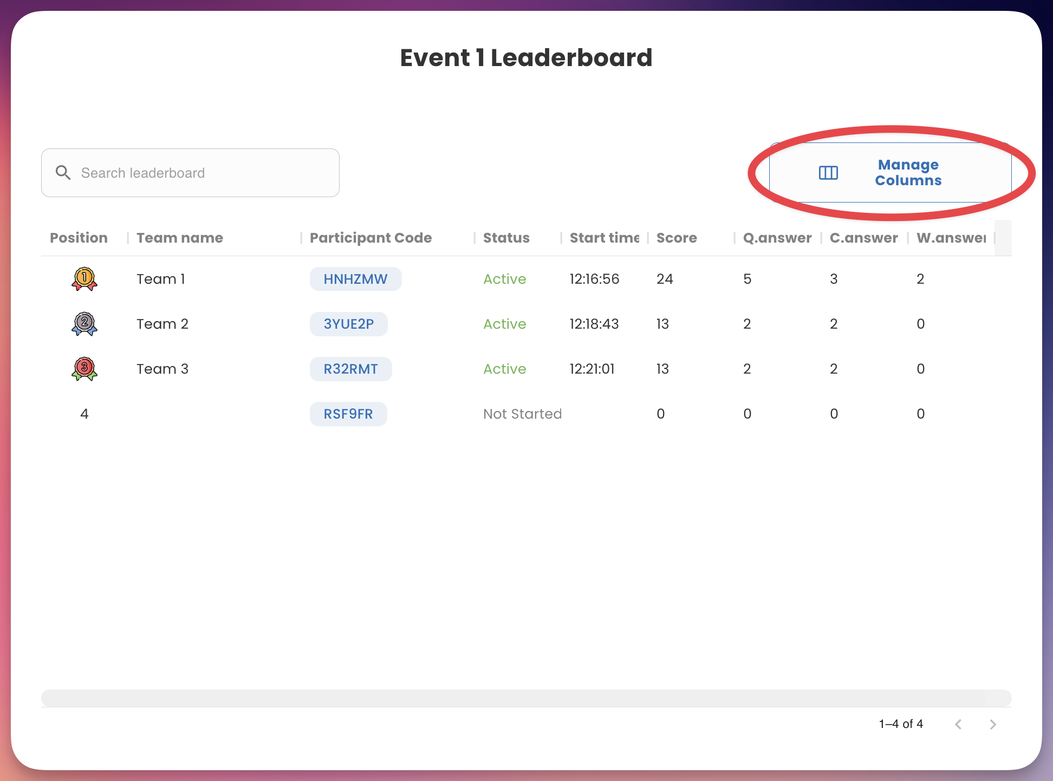Sort by the Position column header

click(79, 238)
